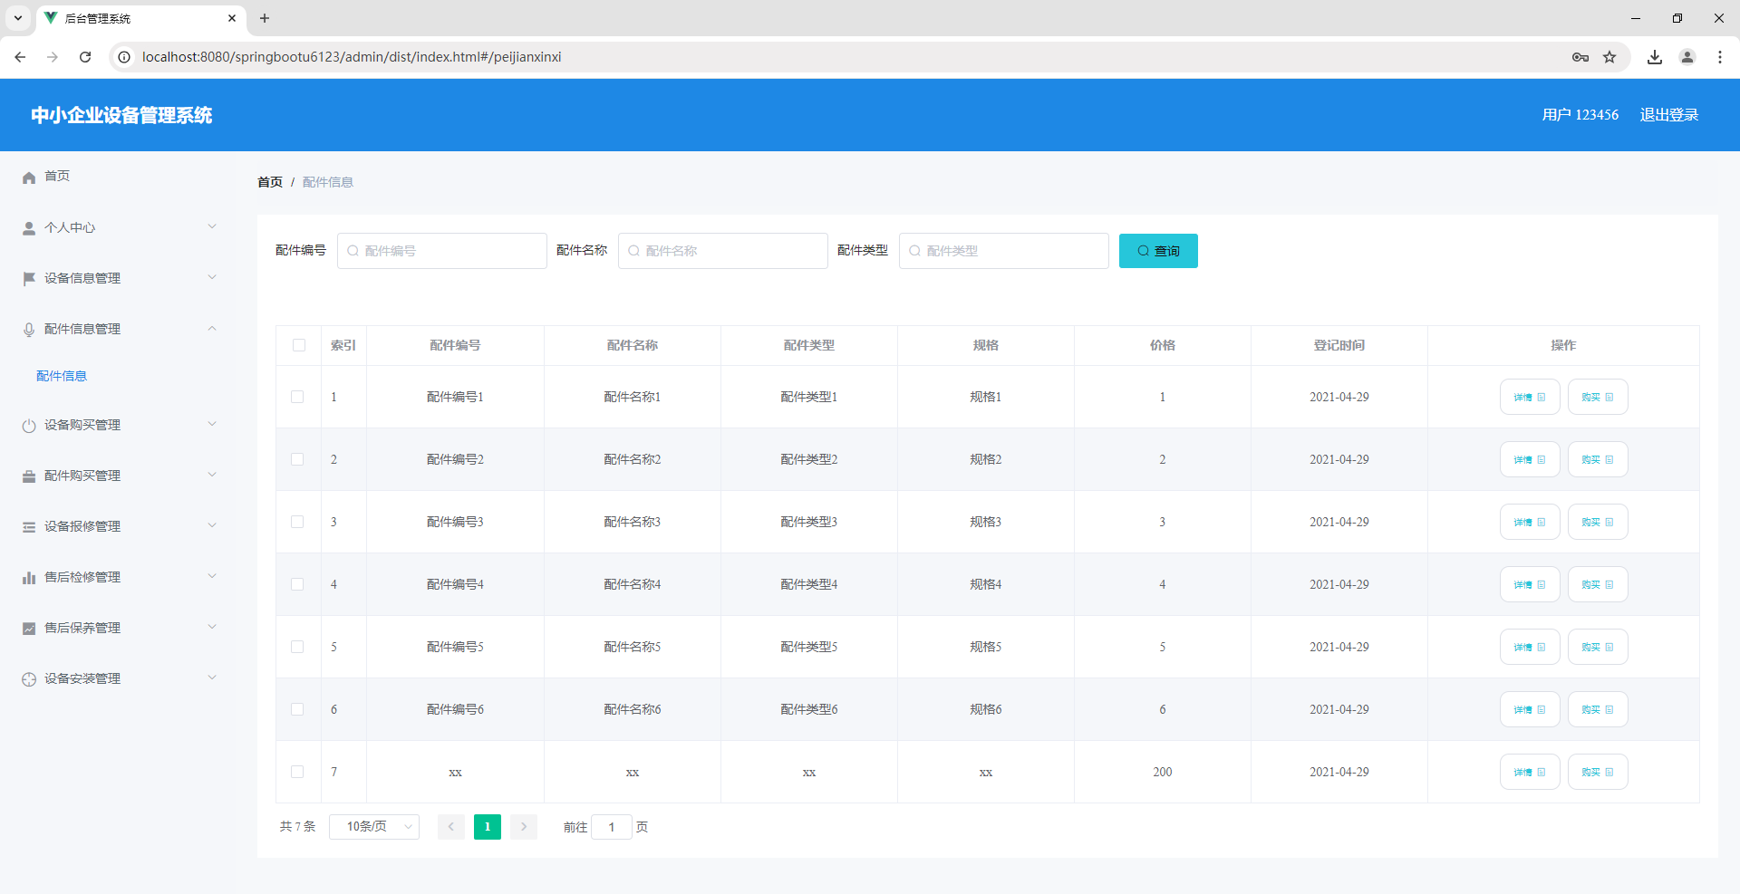Check the checkbox for row 1

[298, 397]
